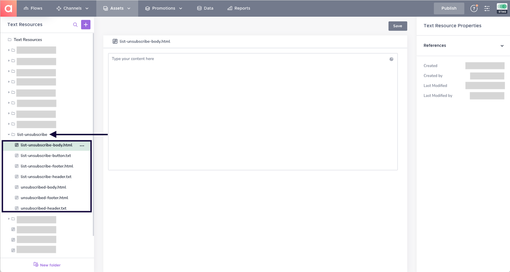Toggle the STAG environment switch

click(x=502, y=8)
